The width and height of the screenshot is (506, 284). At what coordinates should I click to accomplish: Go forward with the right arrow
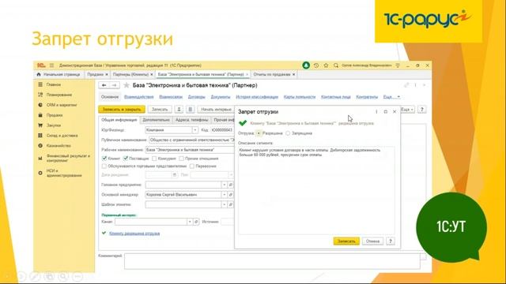[114, 85]
